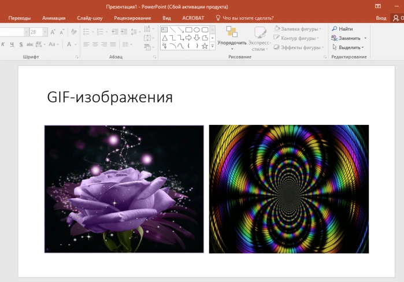Open ribbon display options in title bar
The image size is (404, 282).
pyautogui.click(x=378, y=6)
